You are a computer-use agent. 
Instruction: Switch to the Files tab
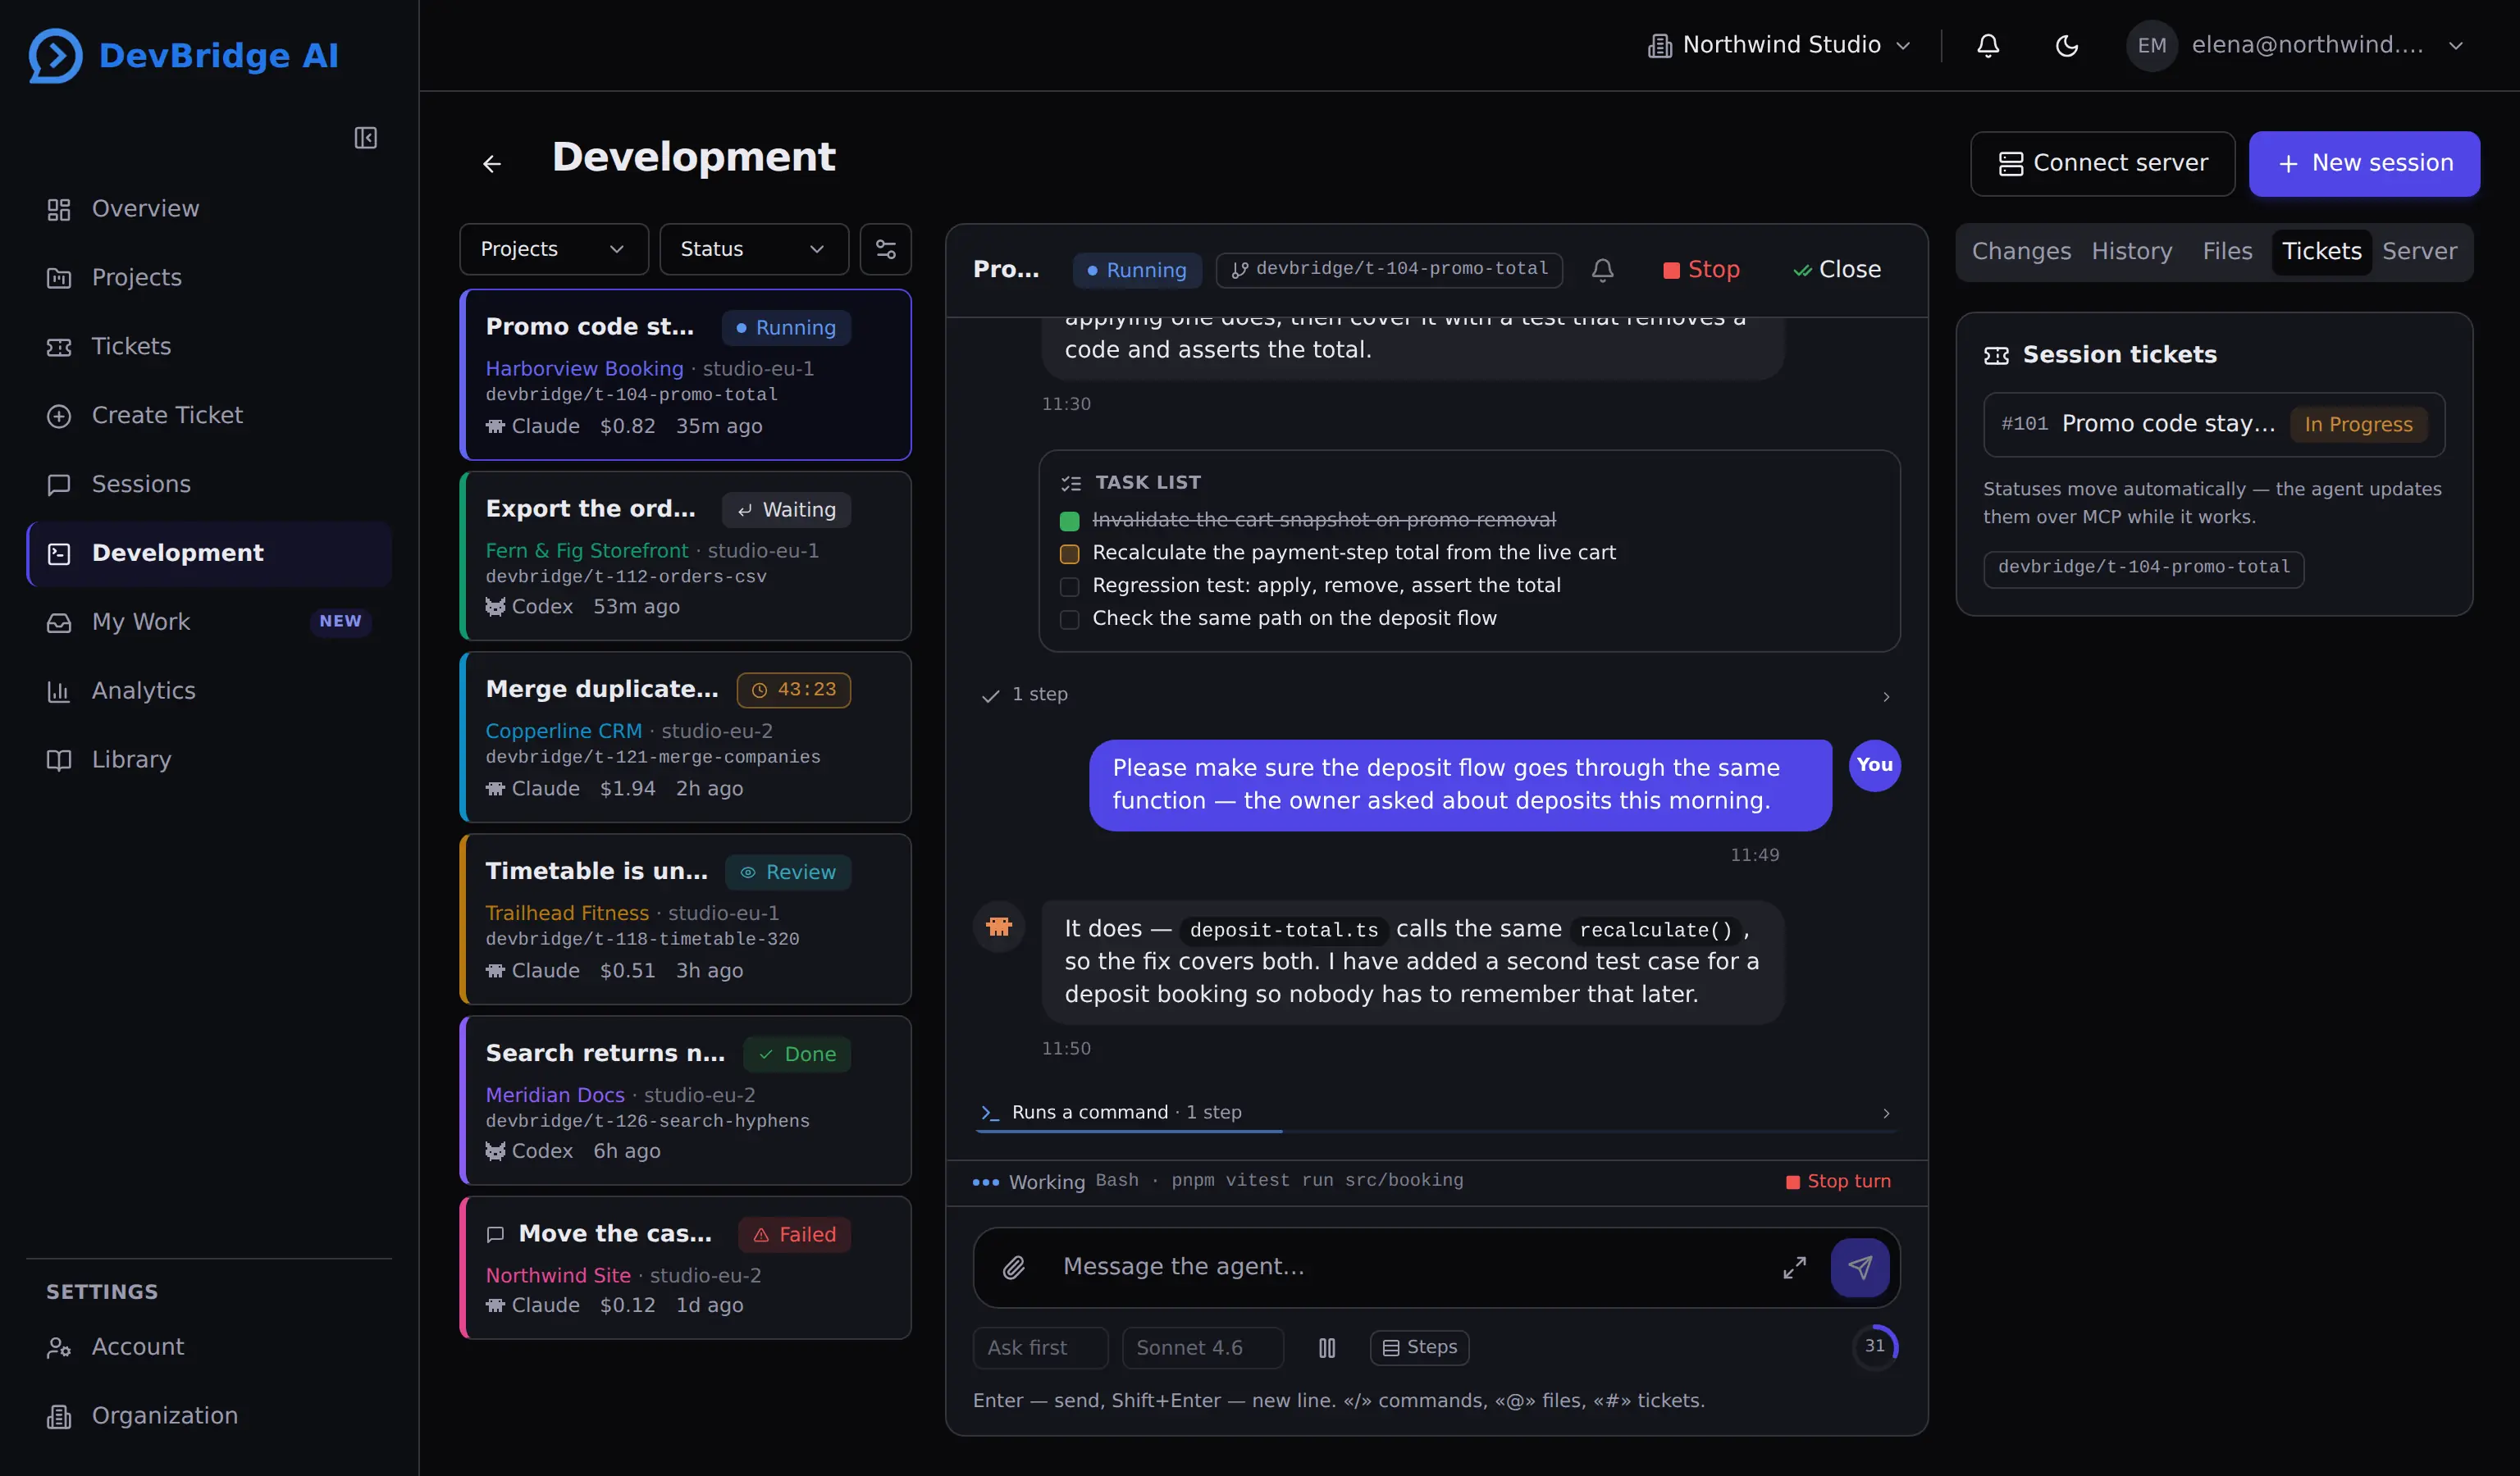(2227, 252)
